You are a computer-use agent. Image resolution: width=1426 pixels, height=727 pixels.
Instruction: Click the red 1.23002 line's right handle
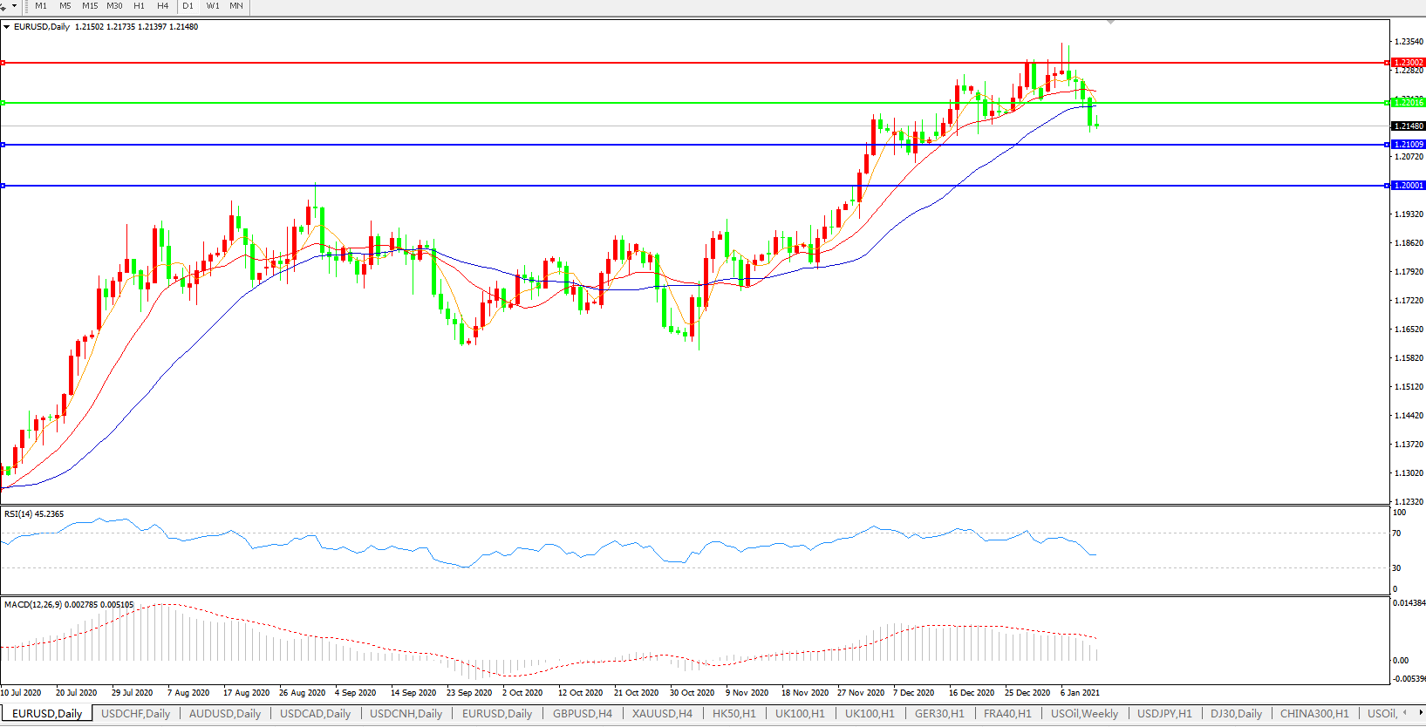1387,63
